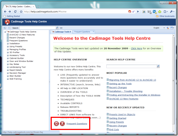Switch to the Cadimage Tools H tab
Screen dimensions: 178x136
[x=62, y=32]
